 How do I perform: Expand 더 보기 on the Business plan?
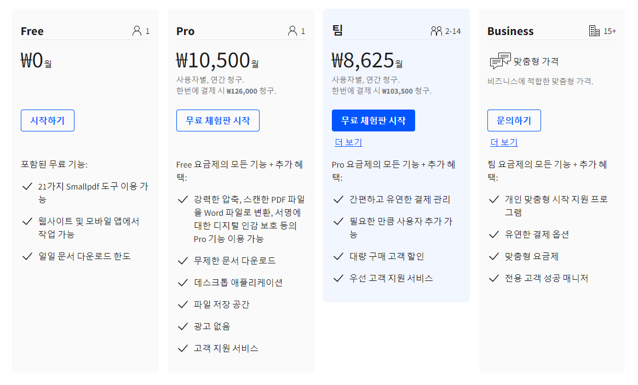pyautogui.click(x=503, y=142)
